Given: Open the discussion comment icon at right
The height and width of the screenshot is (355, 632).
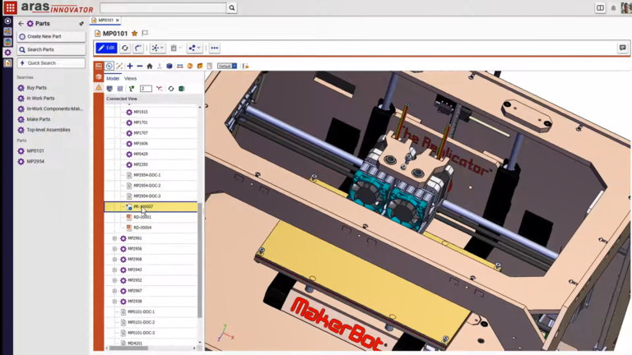Looking at the screenshot, I should [x=623, y=48].
